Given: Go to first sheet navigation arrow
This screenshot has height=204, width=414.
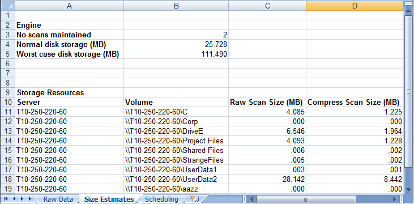Looking at the screenshot, I should tap(6, 199).
